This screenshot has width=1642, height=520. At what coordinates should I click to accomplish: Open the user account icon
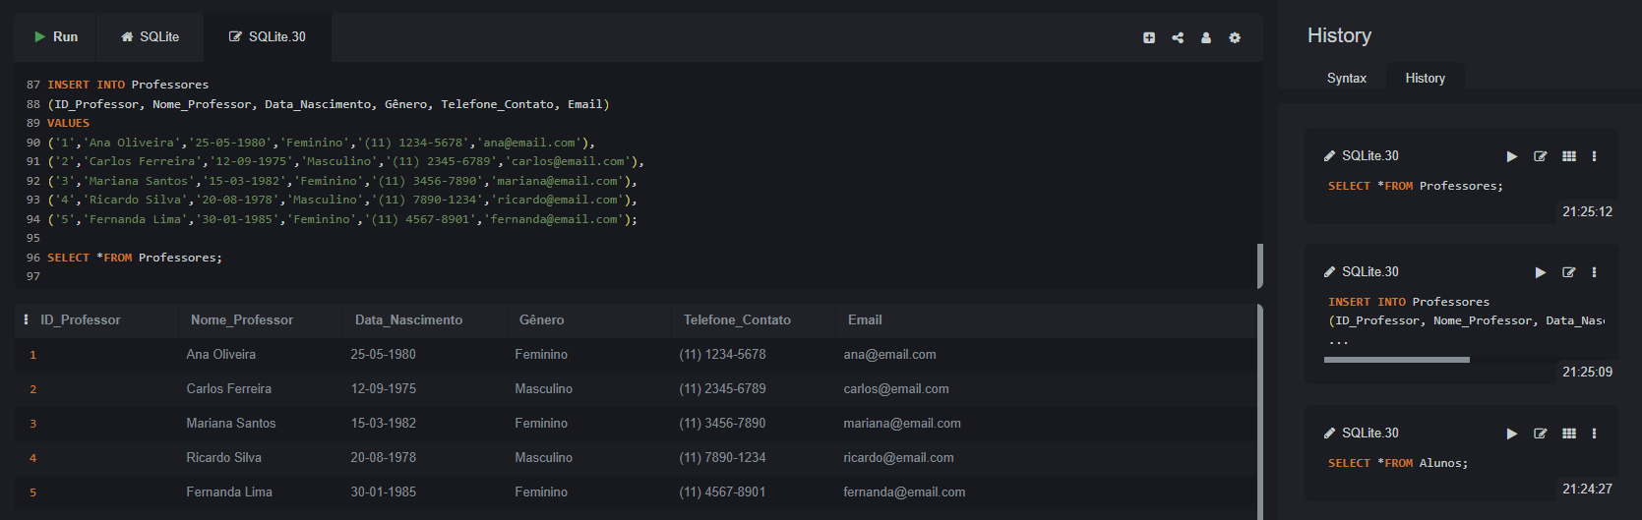(1206, 37)
